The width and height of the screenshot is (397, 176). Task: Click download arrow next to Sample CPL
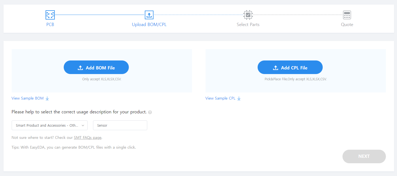pyautogui.click(x=239, y=98)
